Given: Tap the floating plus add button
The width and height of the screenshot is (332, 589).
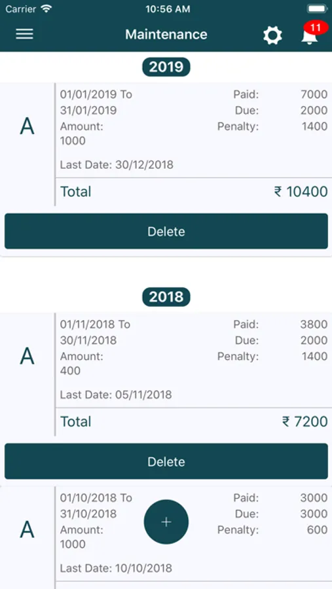Looking at the screenshot, I should (166, 522).
